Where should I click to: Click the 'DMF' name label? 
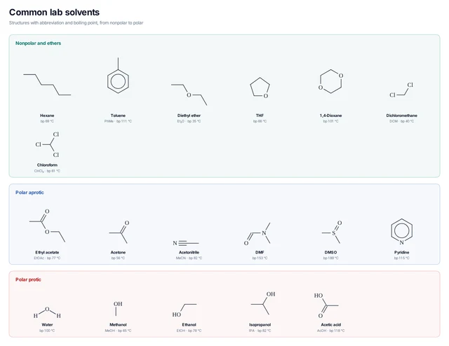pos(260,252)
